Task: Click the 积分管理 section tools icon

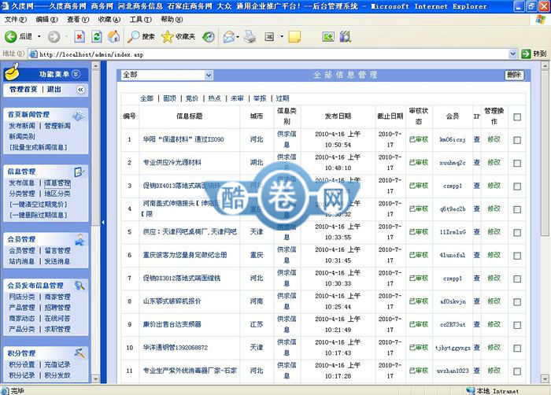Action: (80, 353)
